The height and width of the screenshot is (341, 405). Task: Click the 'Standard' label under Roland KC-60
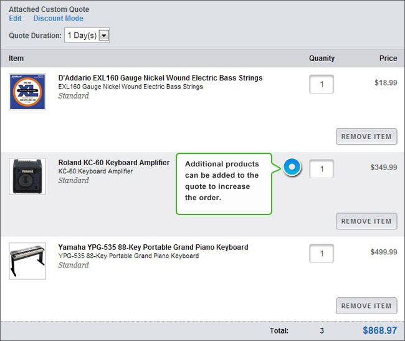tap(74, 180)
